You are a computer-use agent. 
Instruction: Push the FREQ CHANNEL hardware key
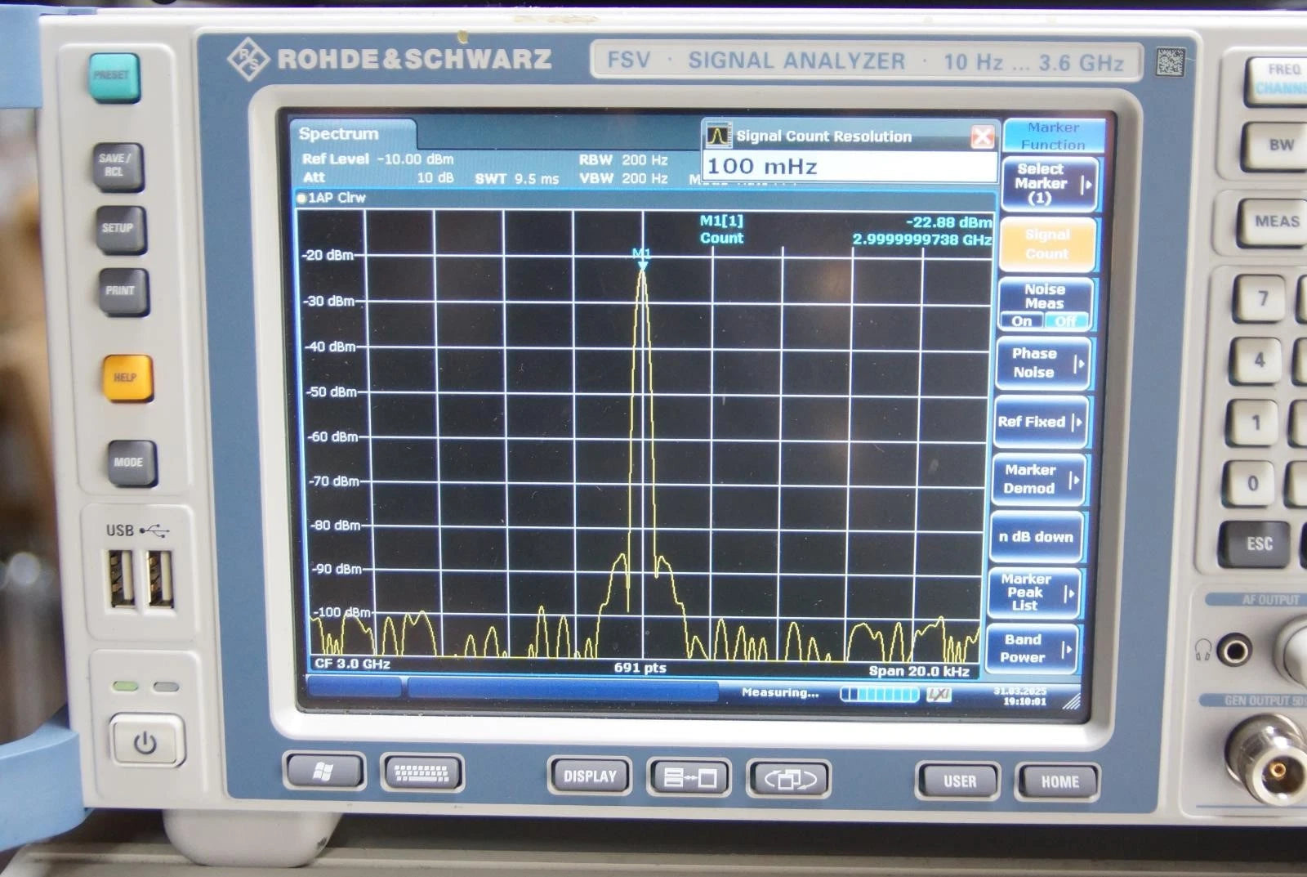[x=1278, y=79]
